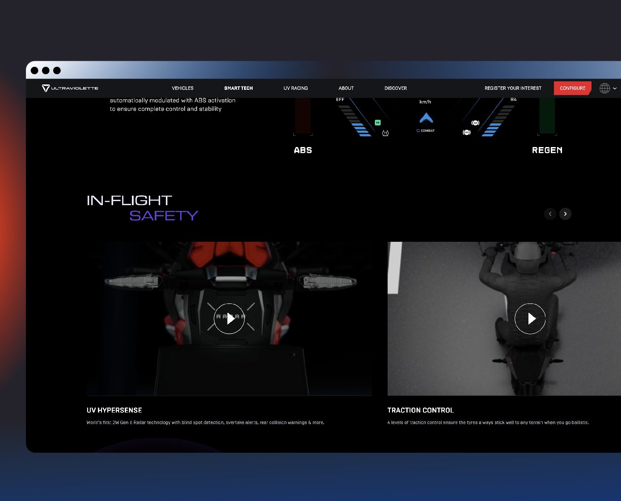The width and height of the screenshot is (621, 501).
Task: Click the km/h speed label
Action: coord(425,102)
